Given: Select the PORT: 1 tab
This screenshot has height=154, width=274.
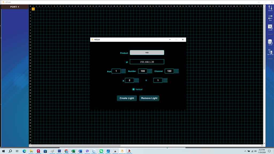Looking at the screenshot, I should click(15, 7).
